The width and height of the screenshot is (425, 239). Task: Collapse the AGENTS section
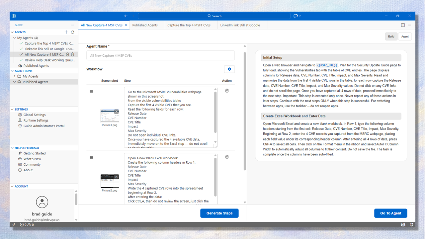pos(13,32)
